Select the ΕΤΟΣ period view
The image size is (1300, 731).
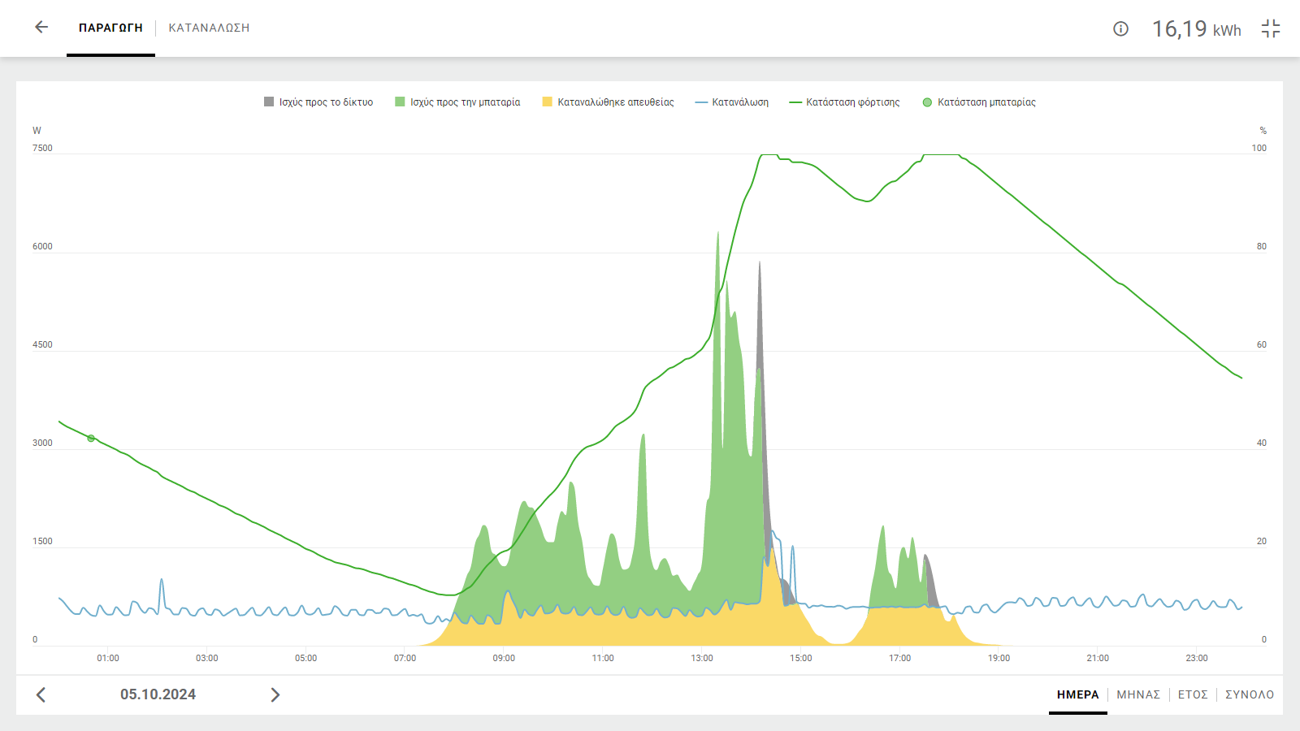[1193, 694]
